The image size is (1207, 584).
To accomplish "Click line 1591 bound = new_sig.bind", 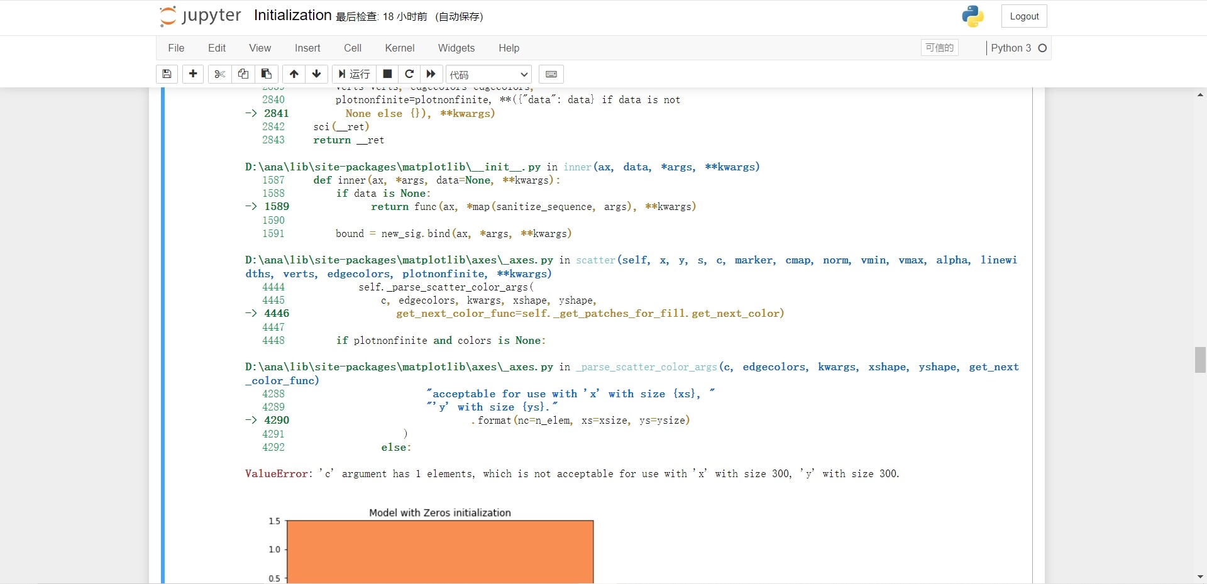I will (417, 233).
